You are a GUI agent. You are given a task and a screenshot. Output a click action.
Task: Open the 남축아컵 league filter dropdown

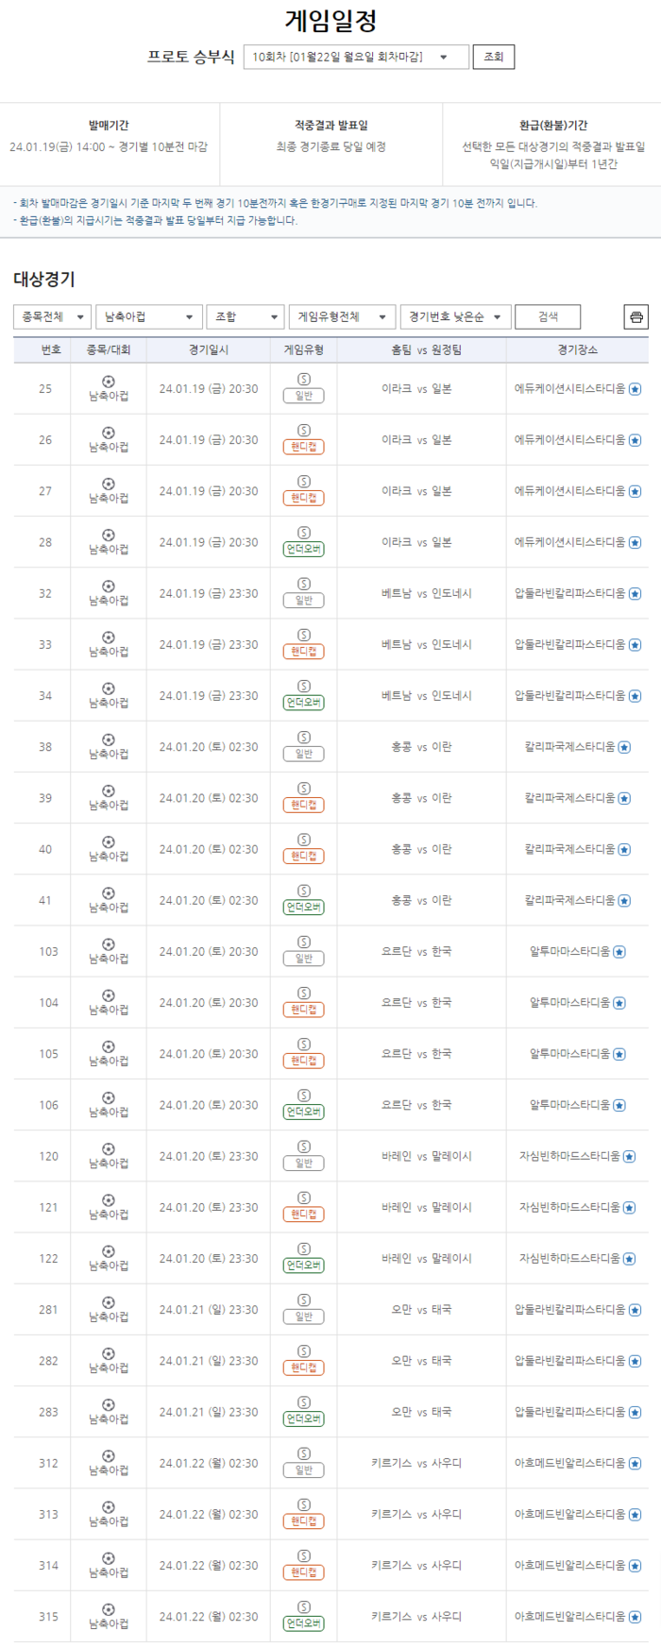(x=149, y=317)
